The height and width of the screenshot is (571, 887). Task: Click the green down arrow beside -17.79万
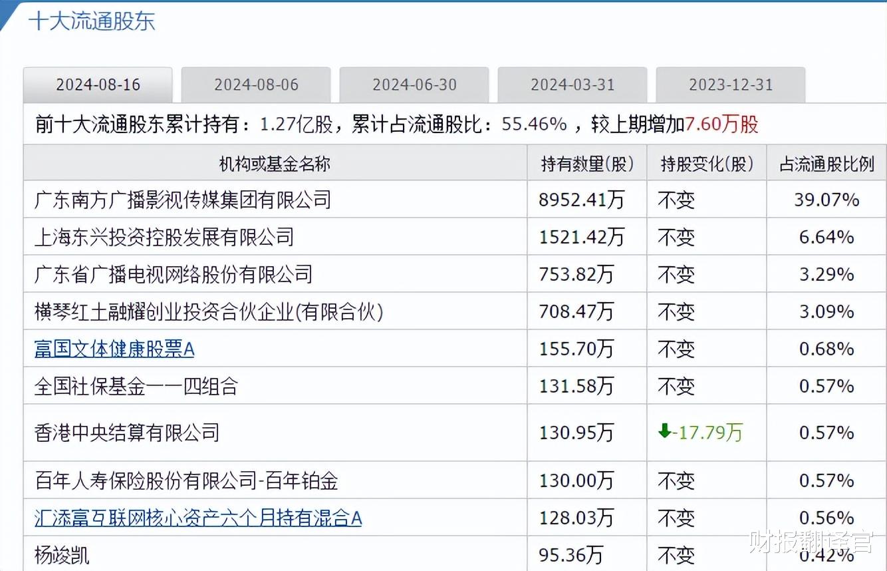(664, 431)
